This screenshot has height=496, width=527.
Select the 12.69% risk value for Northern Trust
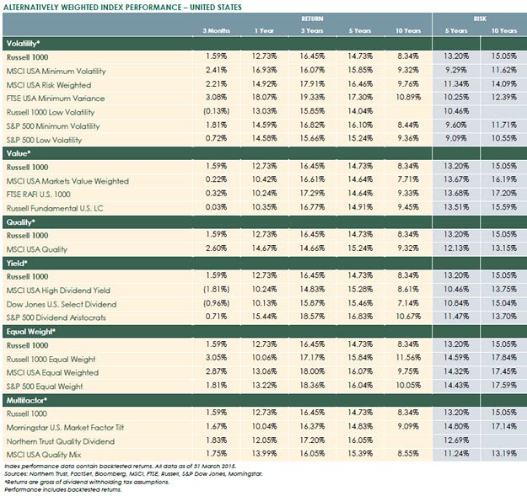point(456,440)
